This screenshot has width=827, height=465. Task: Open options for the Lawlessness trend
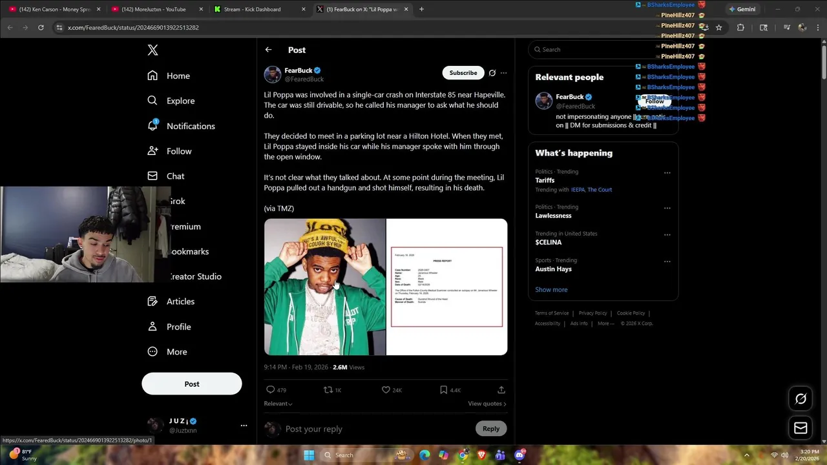(x=667, y=208)
